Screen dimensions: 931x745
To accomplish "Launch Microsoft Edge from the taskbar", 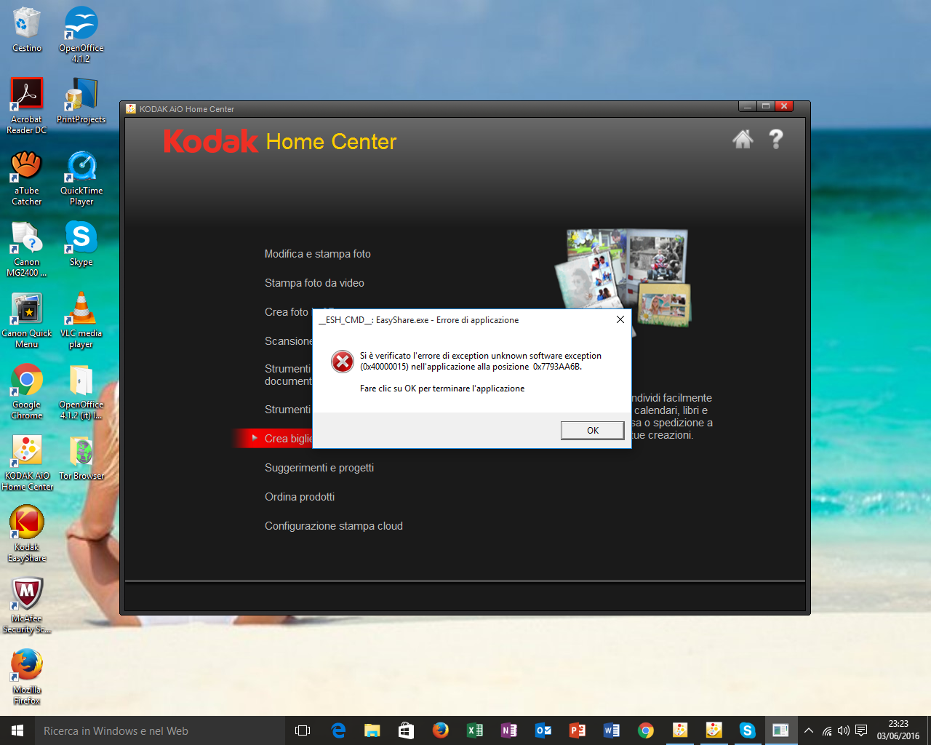I will tap(338, 730).
